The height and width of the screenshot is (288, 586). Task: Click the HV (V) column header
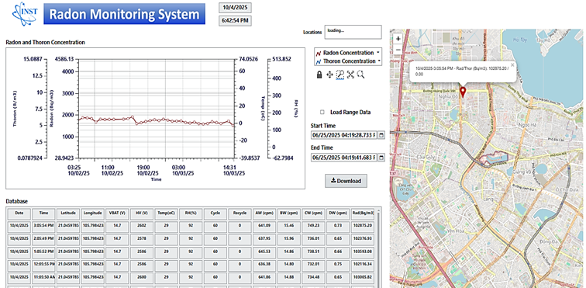[x=142, y=213]
